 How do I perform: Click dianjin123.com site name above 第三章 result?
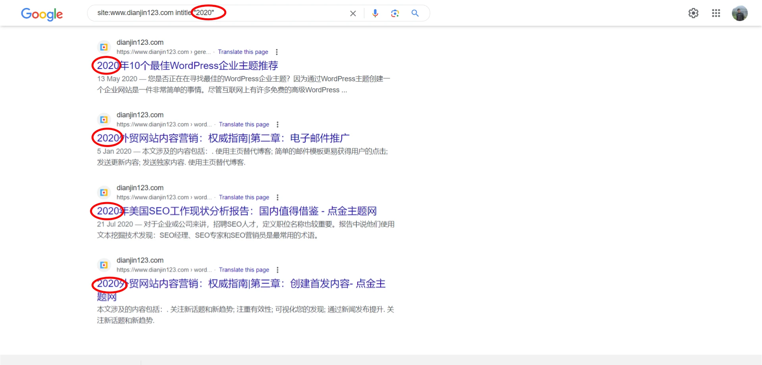pos(140,260)
